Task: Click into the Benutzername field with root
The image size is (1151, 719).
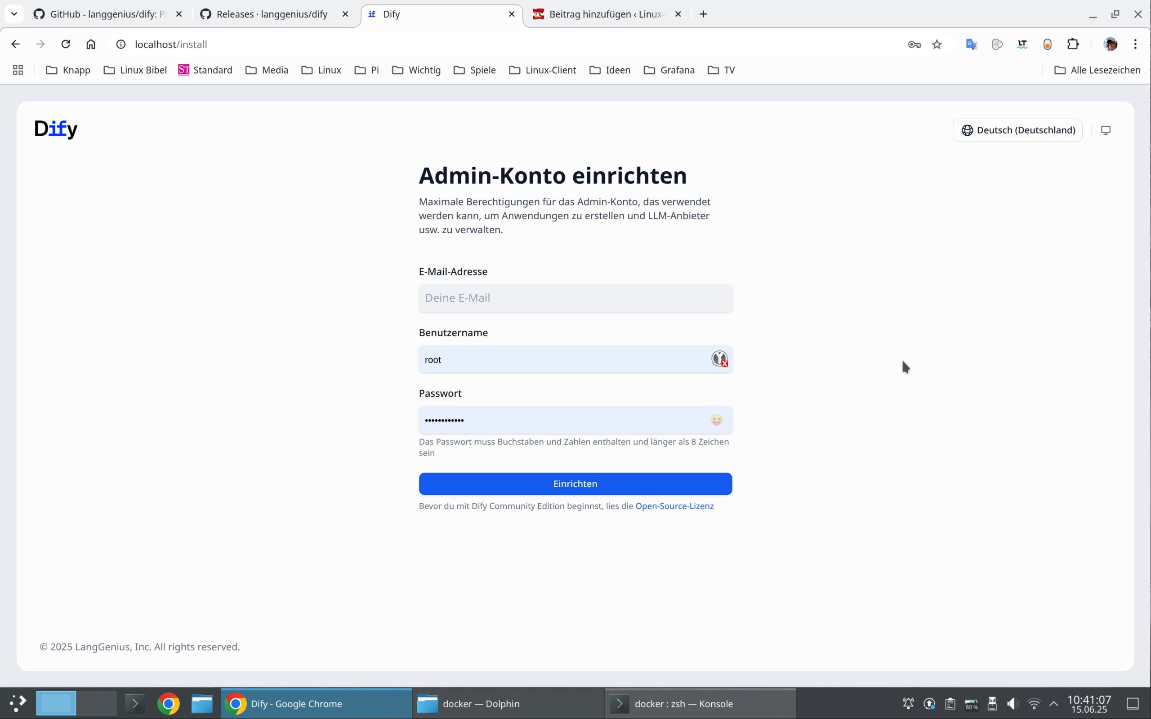Action: 575,359
